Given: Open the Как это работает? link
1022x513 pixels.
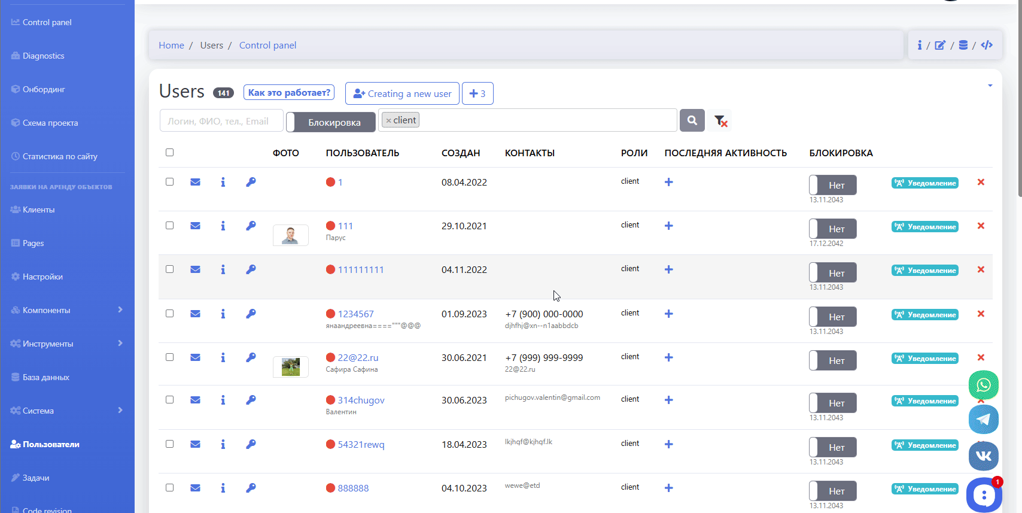Looking at the screenshot, I should (x=289, y=93).
